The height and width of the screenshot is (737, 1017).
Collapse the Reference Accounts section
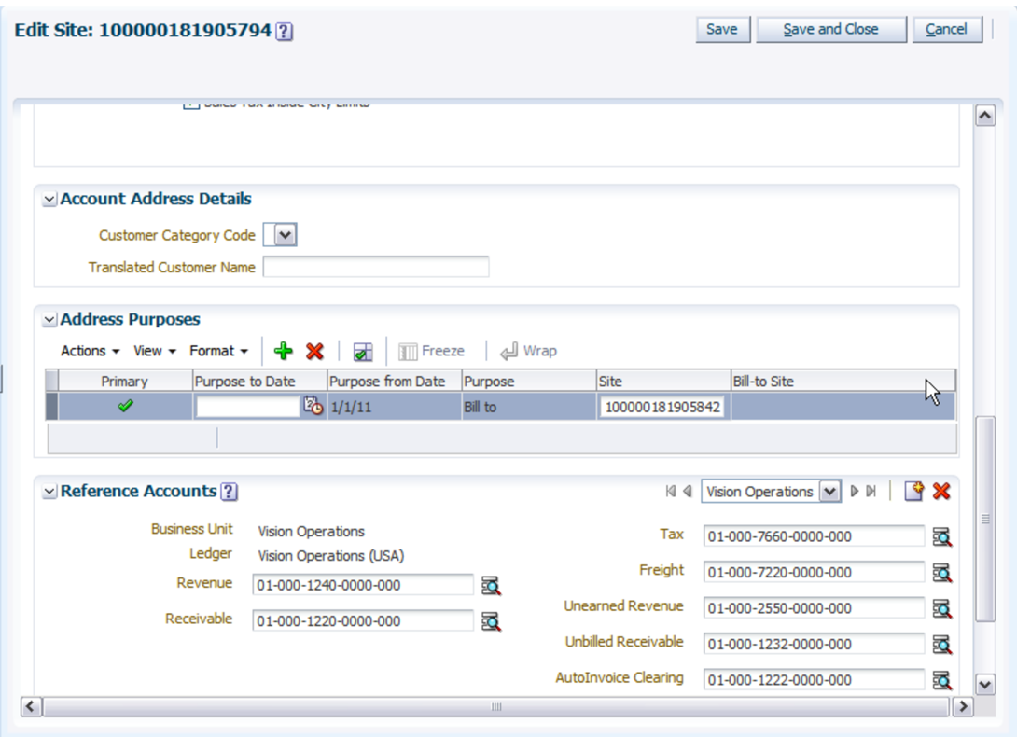(48, 492)
